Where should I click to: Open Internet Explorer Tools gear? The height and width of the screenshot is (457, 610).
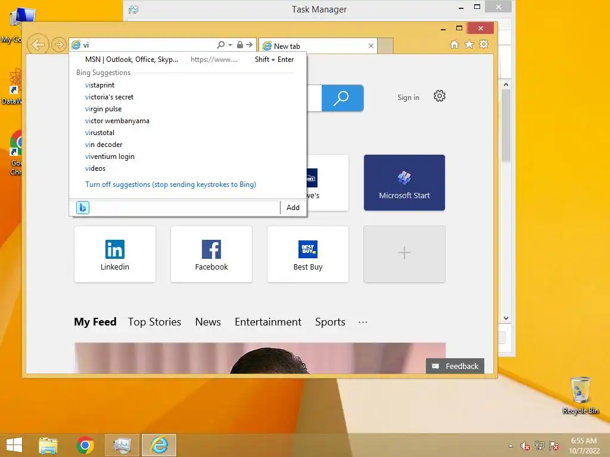coord(484,44)
